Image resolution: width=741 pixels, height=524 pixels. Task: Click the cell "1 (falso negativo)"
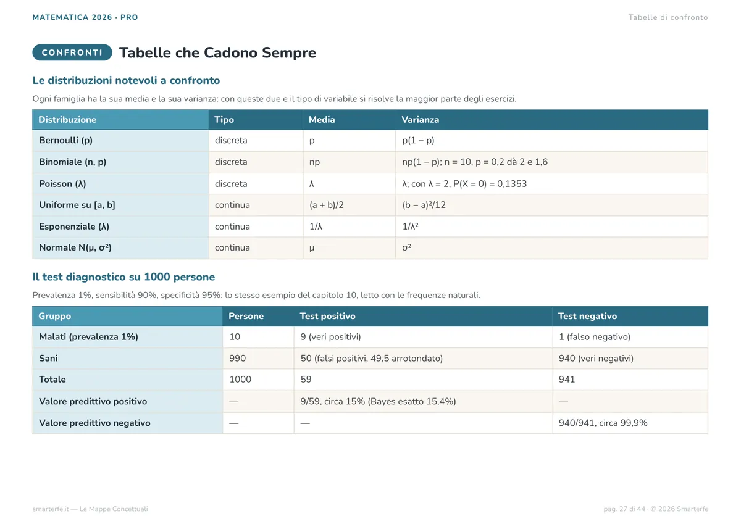[630, 337]
